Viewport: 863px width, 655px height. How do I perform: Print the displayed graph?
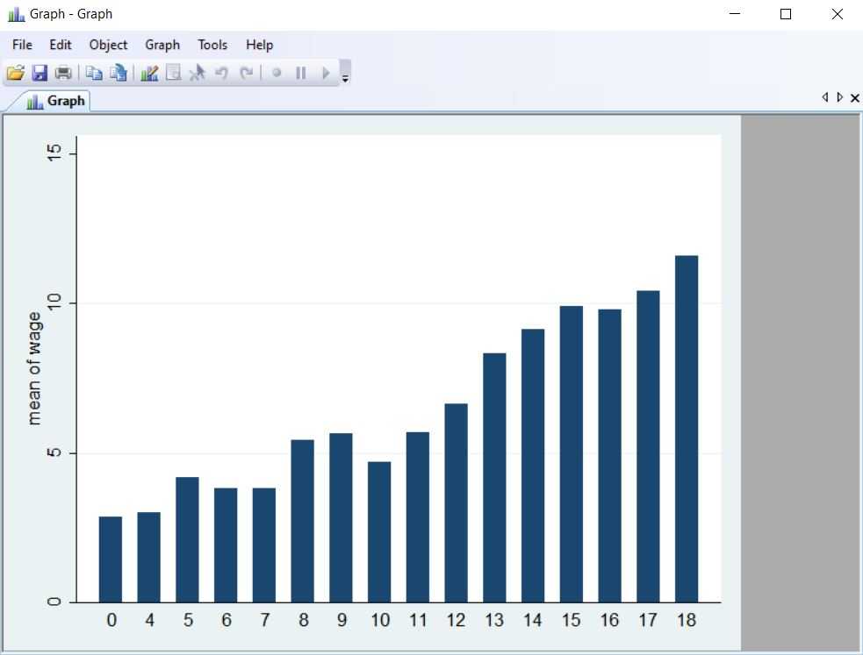pos(62,73)
